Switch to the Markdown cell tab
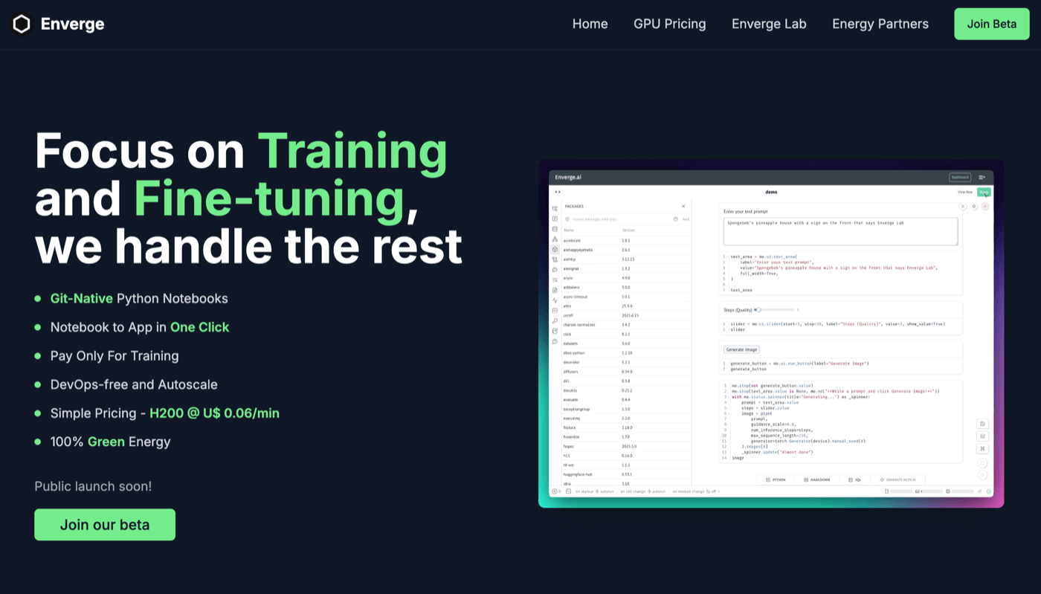The image size is (1041, 594). point(816,480)
